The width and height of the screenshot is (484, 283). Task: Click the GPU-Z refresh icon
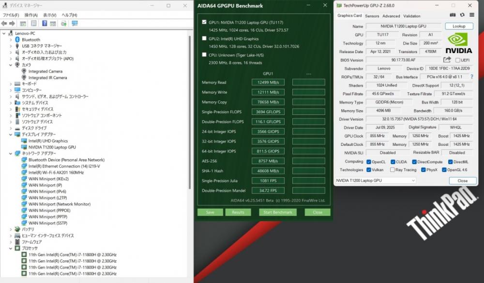(462, 15)
